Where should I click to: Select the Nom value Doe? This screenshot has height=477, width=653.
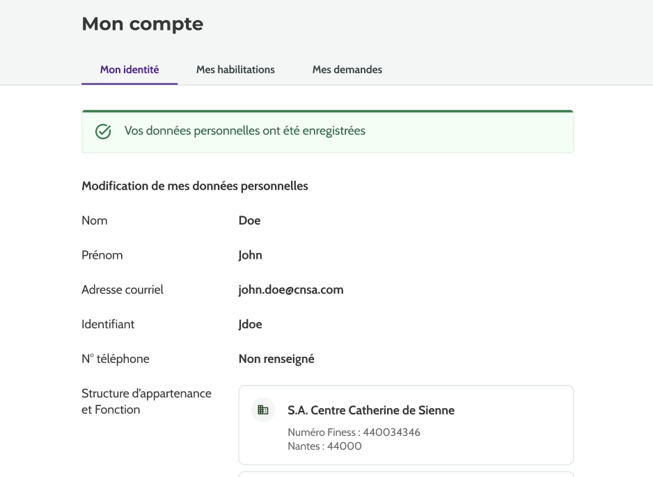click(x=249, y=220)
